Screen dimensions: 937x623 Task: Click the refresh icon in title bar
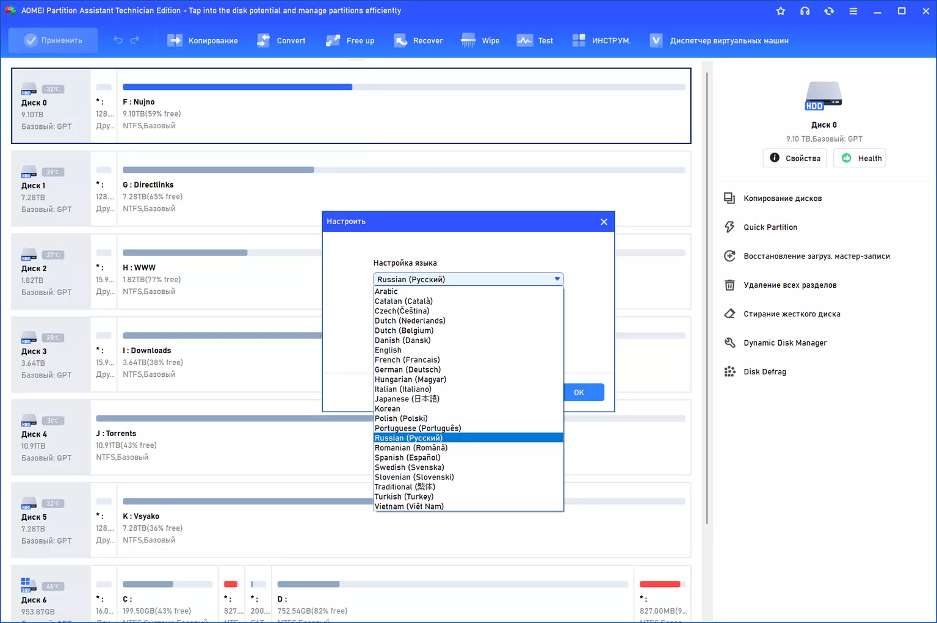click(x=829, y=11)
